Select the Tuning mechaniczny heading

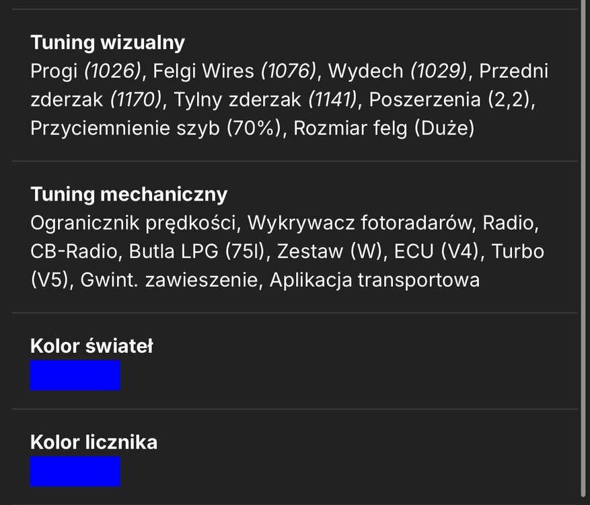tap(129, 195)
